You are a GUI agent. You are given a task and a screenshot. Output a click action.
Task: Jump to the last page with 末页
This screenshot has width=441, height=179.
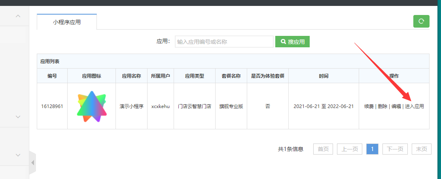(421, 149)
